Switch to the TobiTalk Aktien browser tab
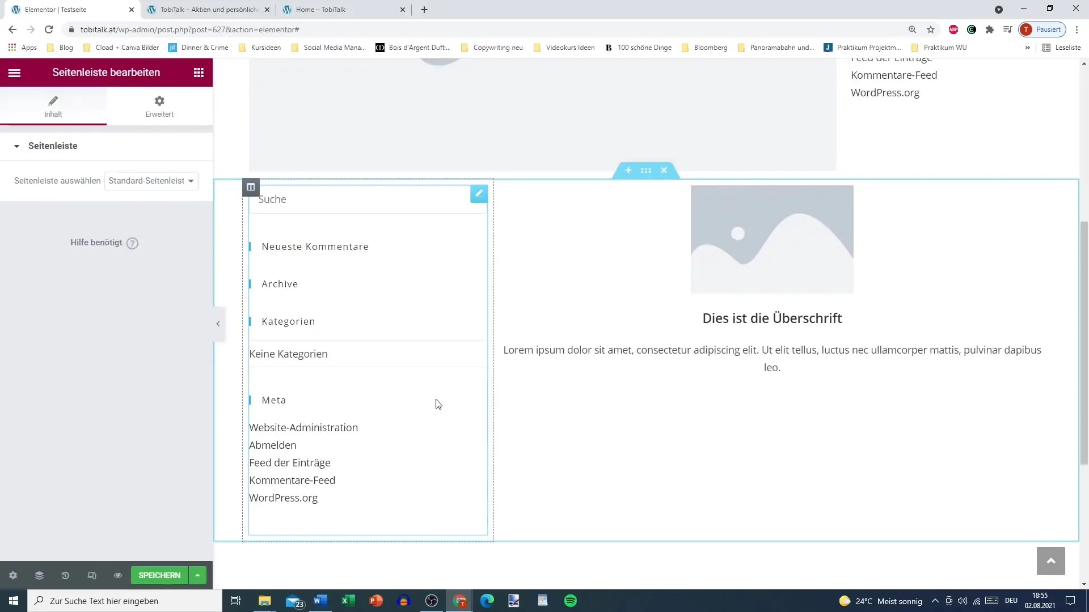 click(209, 10)
